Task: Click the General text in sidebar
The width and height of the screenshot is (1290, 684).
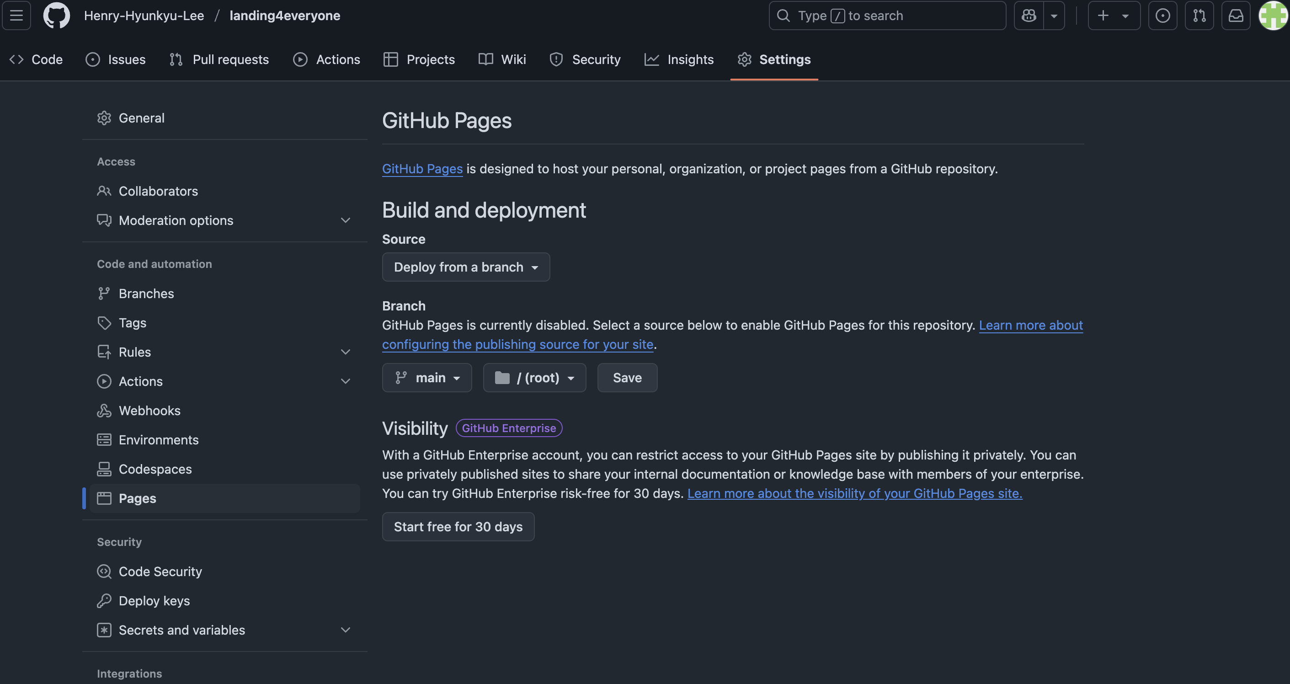Action: pyautogui.click(x=142, y=118)
